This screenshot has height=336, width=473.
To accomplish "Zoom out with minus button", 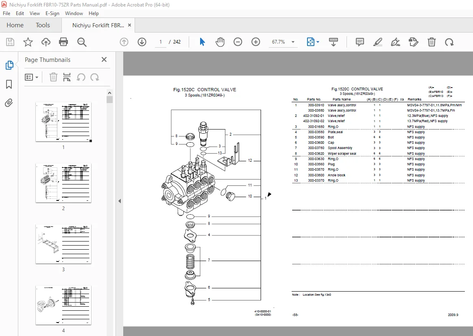I will tap(238, 42).
